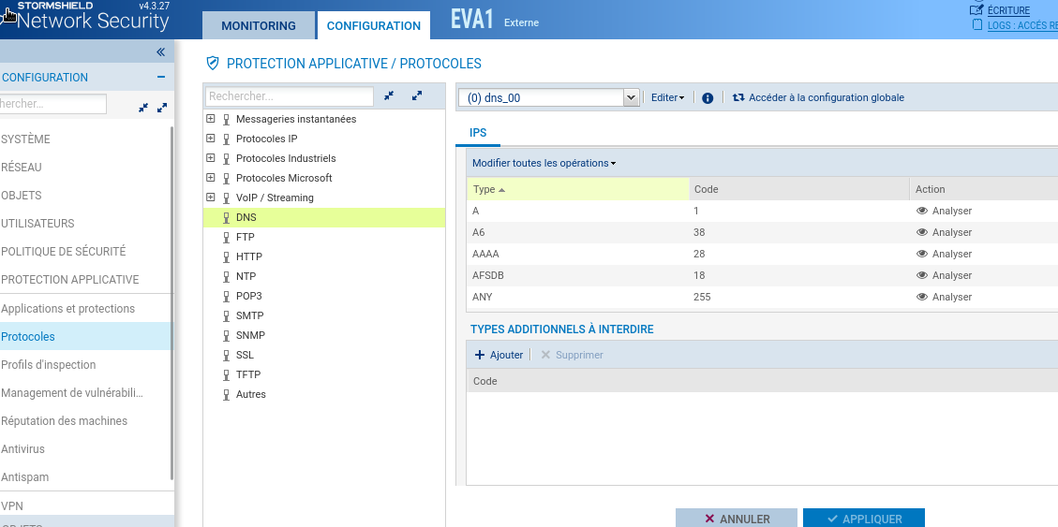Click the collapse-all icon in the left sidebar

click(143, 108)
